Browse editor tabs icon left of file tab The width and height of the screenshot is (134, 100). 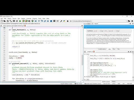(1, 26)
